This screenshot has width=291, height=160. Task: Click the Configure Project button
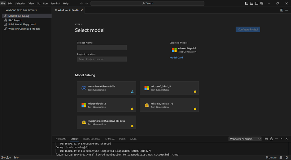(248, 29)
